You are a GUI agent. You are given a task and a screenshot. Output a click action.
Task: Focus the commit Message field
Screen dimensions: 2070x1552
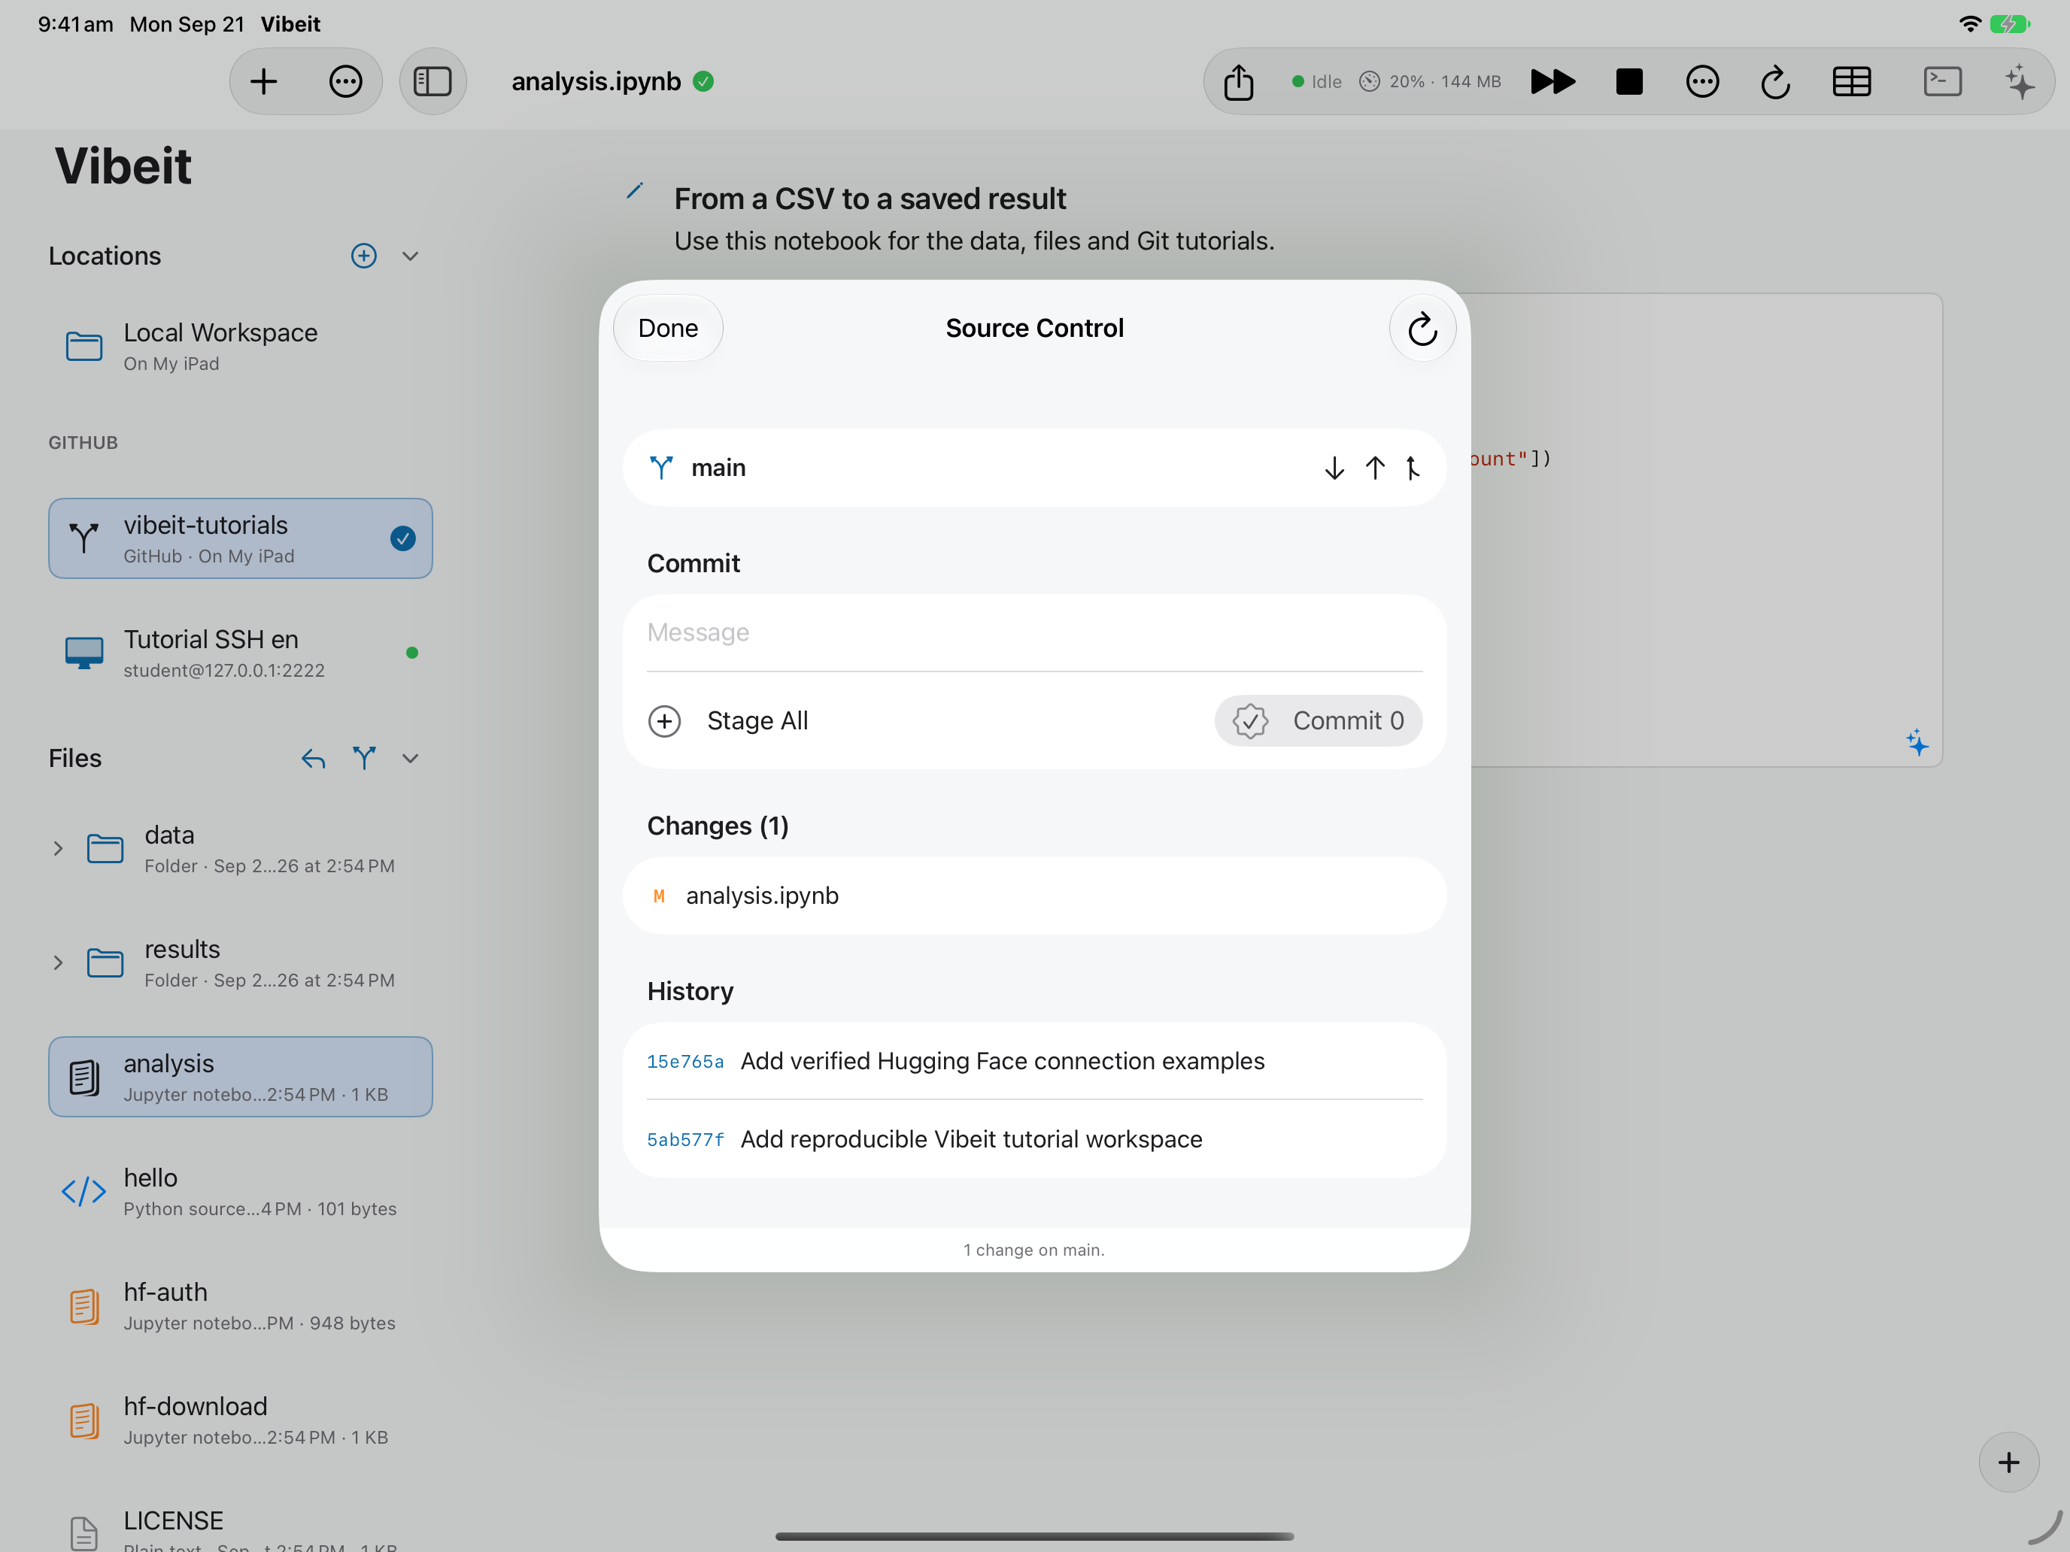pos(1034,633)
